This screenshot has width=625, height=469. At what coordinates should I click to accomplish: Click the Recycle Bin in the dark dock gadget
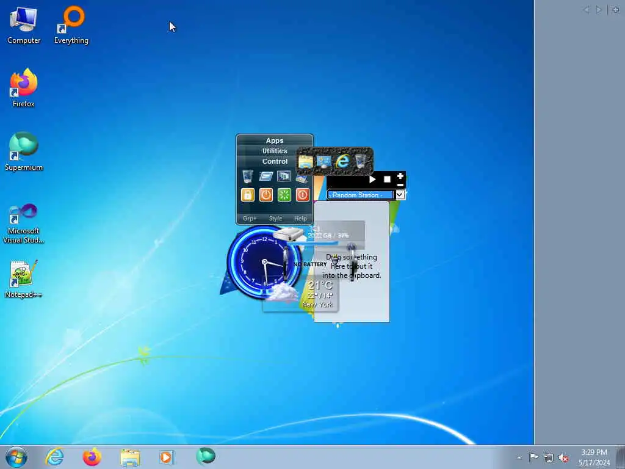tap(360, 161)
